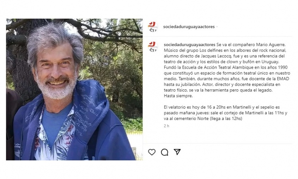This screenshot has height=179, width=298.
Task: Click the profile avatar in the post header
Action: pyautogui.click(x=153, y=27)
